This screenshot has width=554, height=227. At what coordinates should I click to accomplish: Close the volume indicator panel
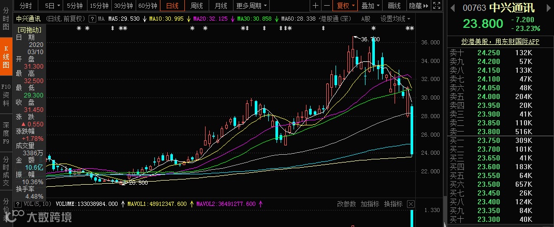click(411, 204)
